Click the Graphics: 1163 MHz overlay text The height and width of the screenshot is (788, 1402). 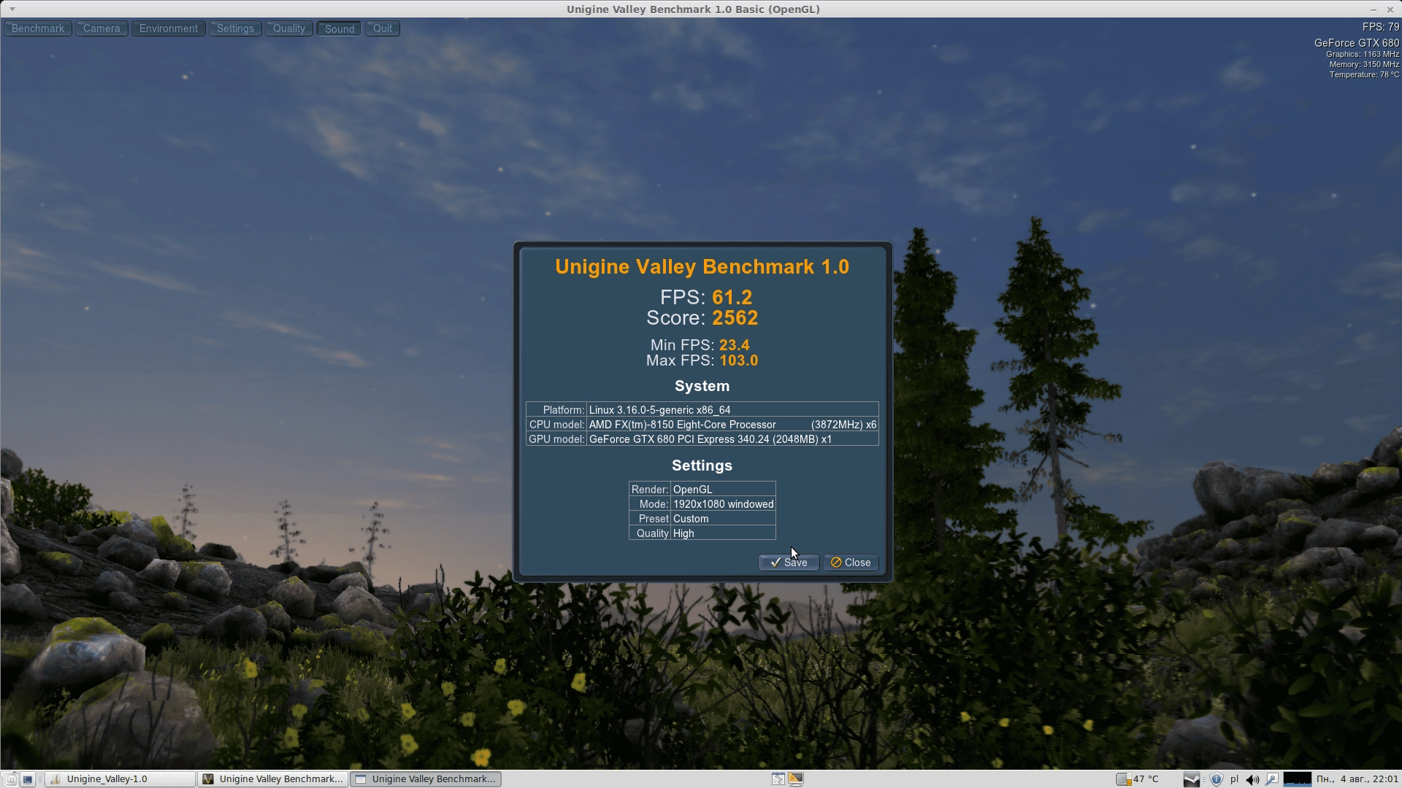(1363, 54)
